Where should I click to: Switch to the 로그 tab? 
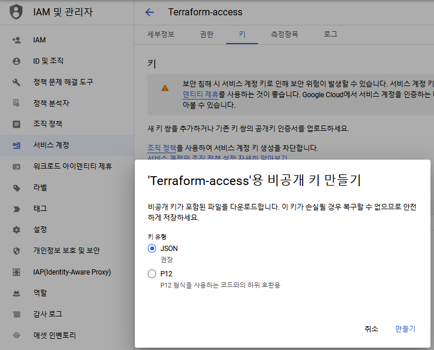(x=330, y=34)
